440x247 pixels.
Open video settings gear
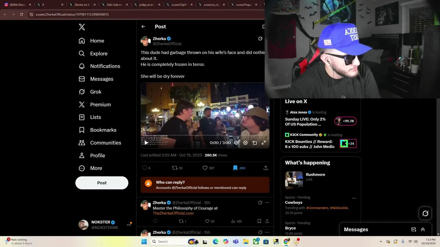(x=245, y=143)
